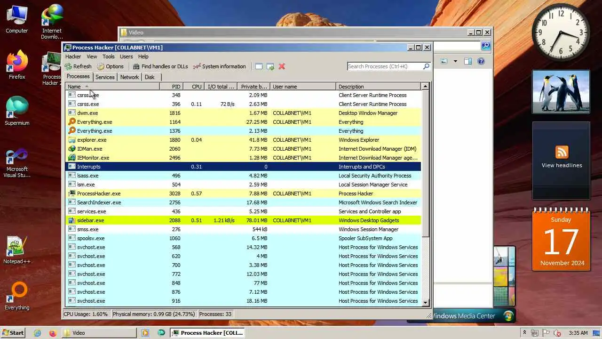This screenshot has height=339, width=602.
Task: Click the ProcessHacker.exe process icon
Action: (72, 194)
